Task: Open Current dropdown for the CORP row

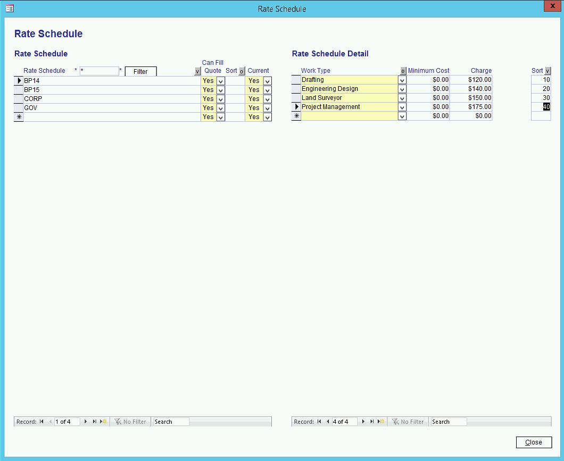Action: 267,99
